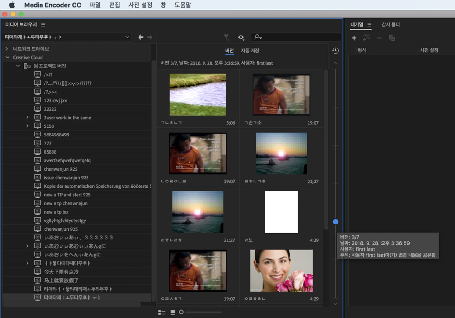
Task: Open the queue panel menu icon
Action: pos(370,25)
